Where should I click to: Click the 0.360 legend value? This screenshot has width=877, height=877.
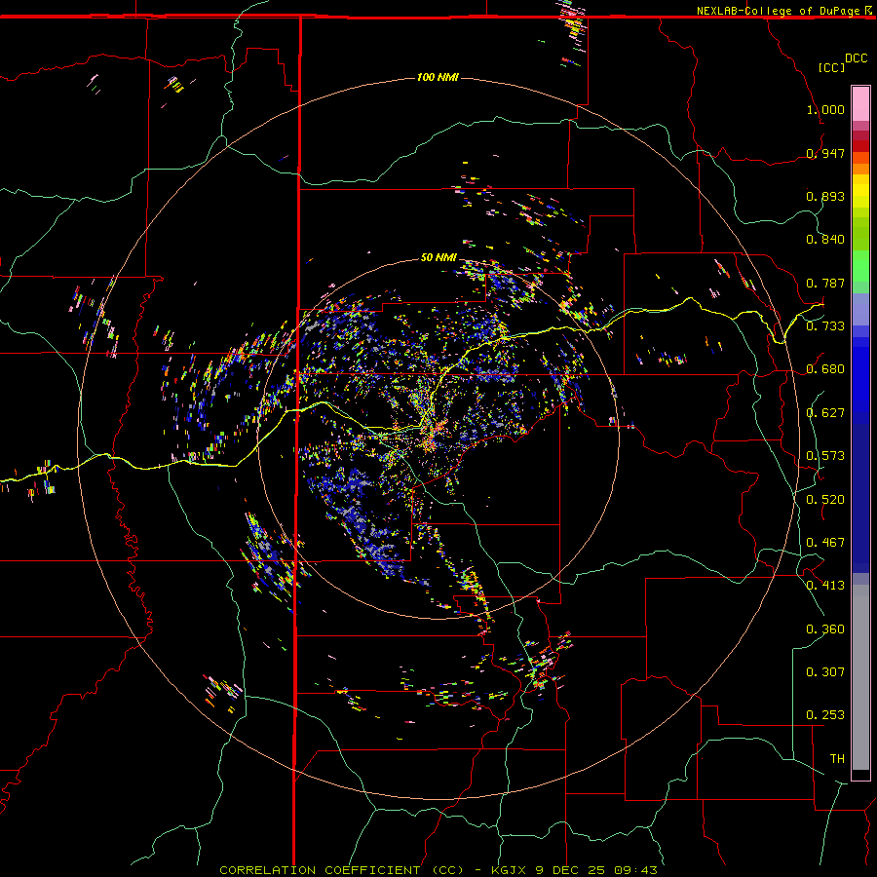(x=825, y=629)
